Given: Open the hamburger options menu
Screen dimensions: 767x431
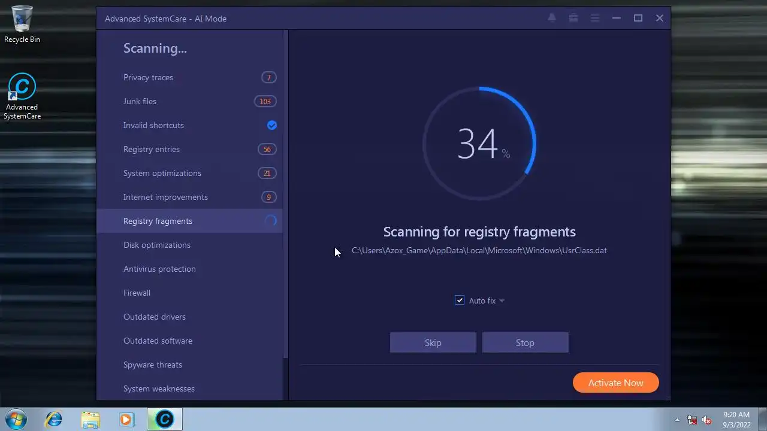Looking at the screenshot, I should coord(595,18).
